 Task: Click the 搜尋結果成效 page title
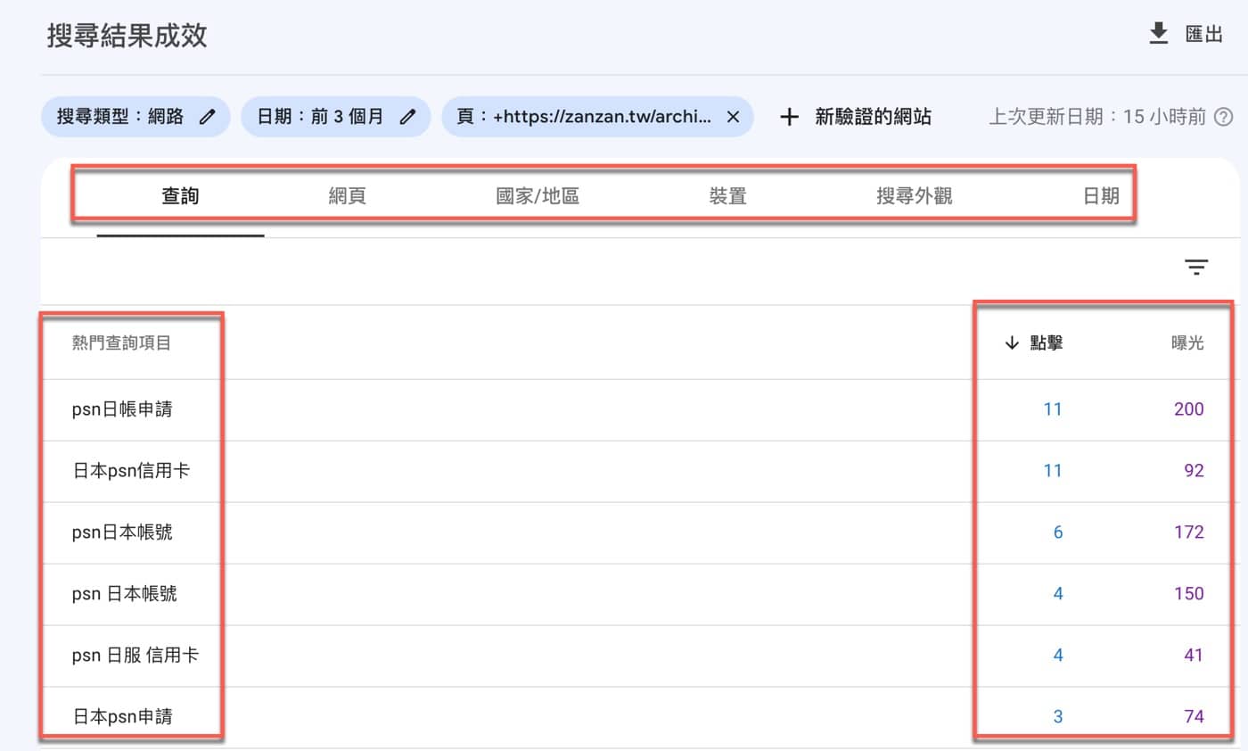click(127, 36)
